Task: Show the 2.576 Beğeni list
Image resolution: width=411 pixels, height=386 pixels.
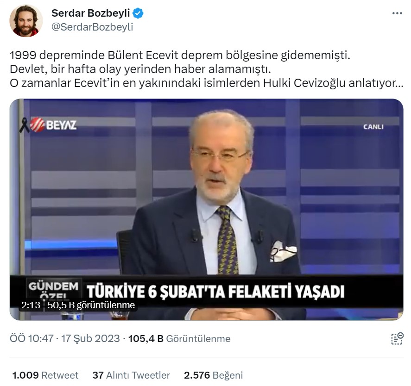Action: [x=213, y=375]
